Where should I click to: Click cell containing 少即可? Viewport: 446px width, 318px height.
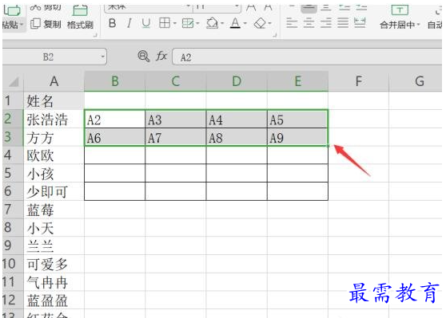[x=54, y=191]
